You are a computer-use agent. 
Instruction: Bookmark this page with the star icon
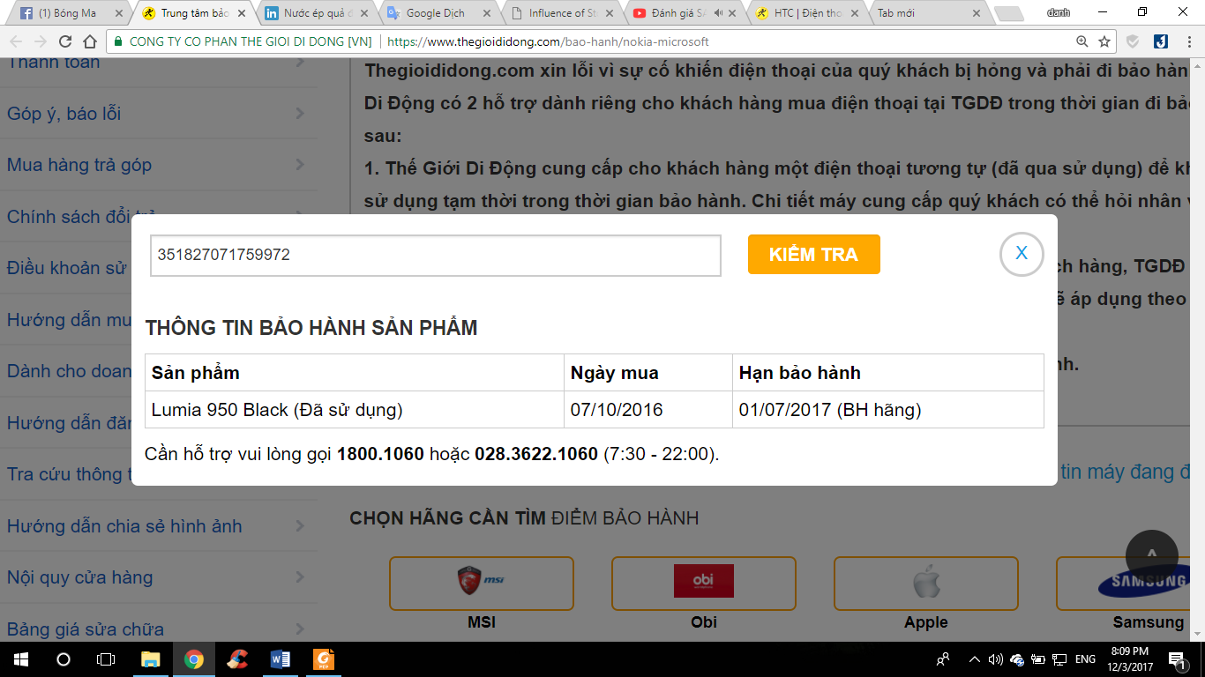coord(1104,41)
